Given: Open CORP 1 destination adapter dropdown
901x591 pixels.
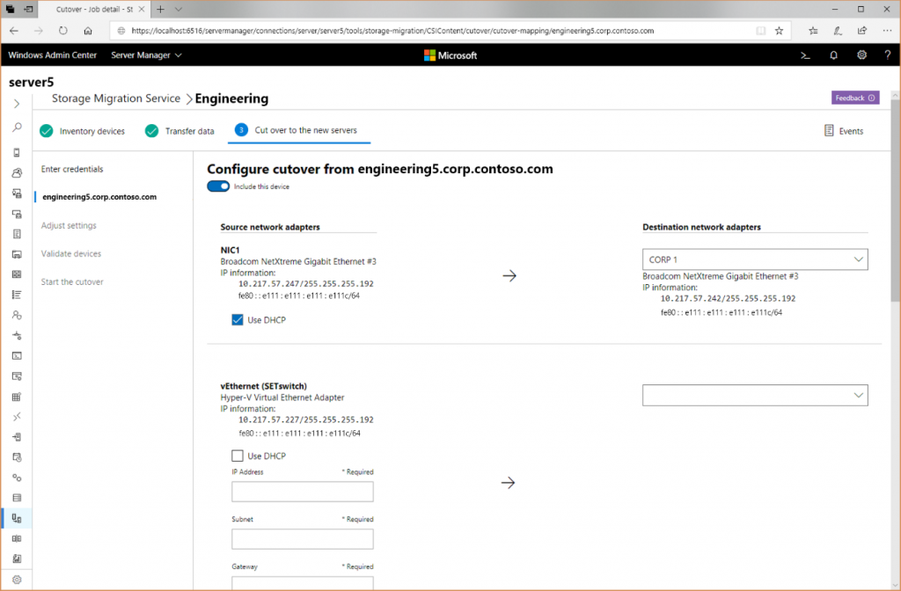Looking at the screenshot, I should [754, 259].
